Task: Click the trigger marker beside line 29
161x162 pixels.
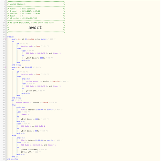Action: 6,67
